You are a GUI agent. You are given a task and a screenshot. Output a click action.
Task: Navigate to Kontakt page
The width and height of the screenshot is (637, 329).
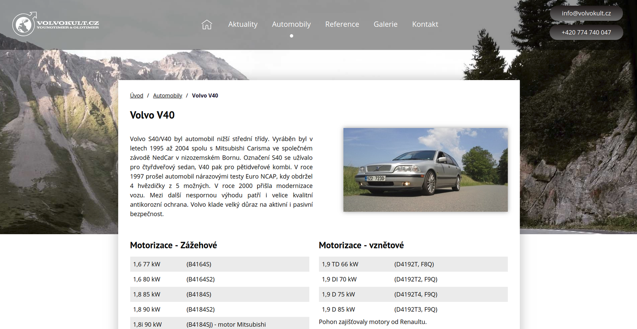point(425,24)
